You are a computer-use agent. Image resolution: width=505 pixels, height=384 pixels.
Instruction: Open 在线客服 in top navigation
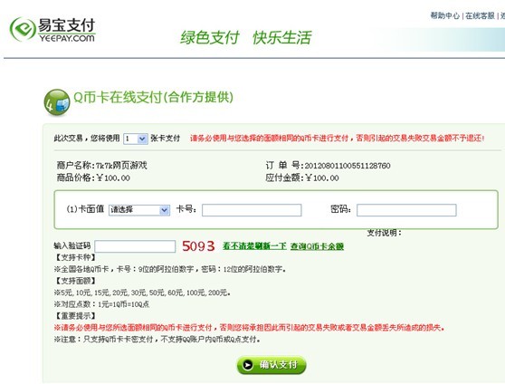(480, 15)
